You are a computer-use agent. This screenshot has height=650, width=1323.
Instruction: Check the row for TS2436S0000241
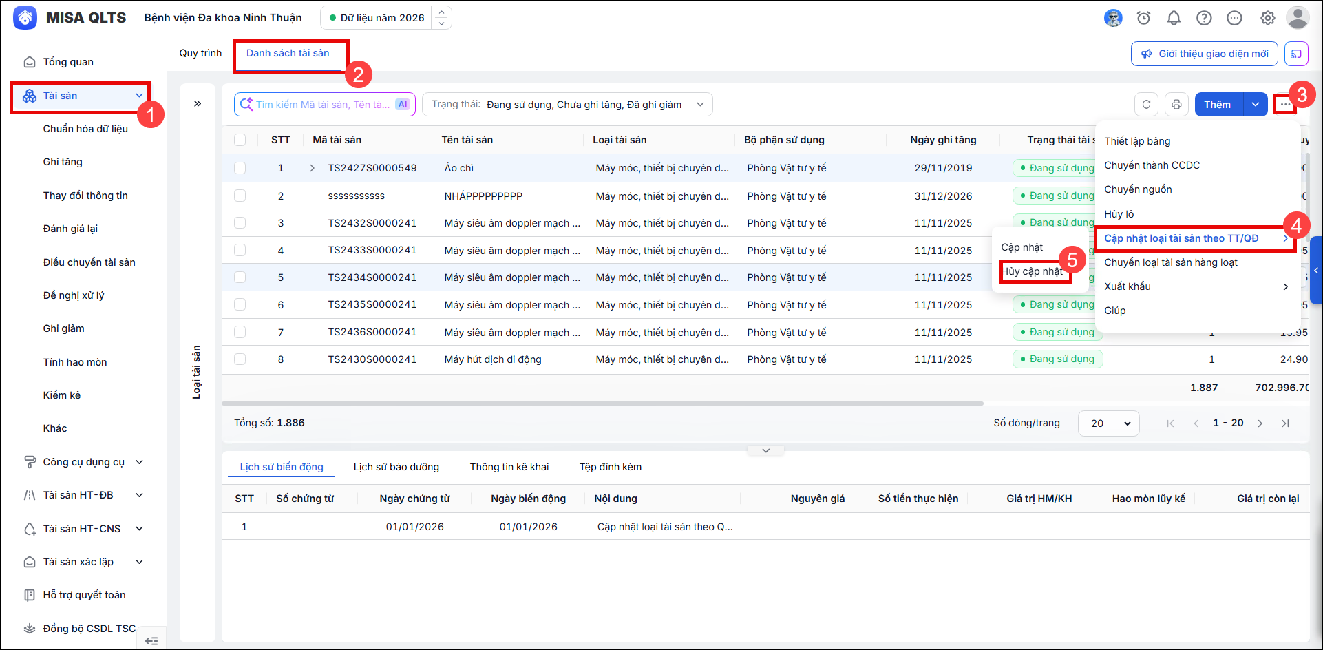[240, 332]
